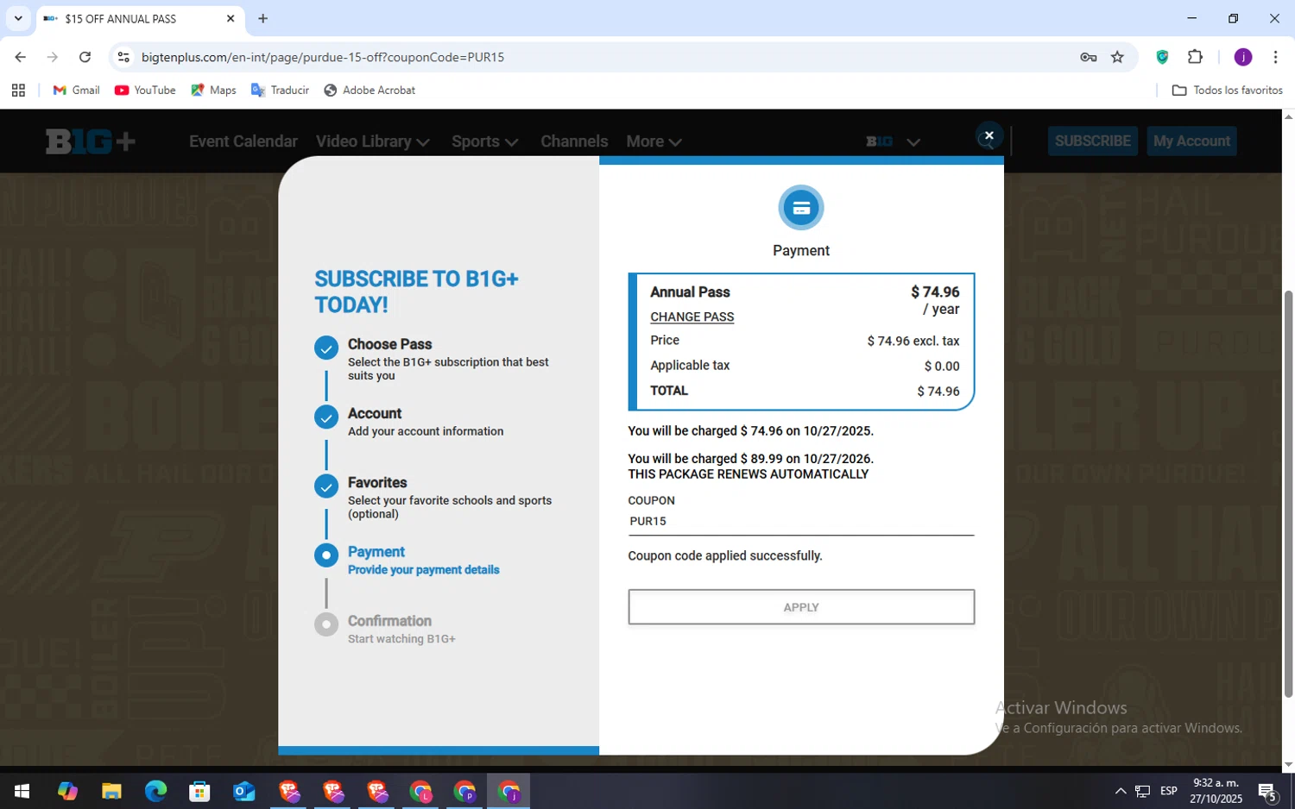Open Event Calendar menu item

coord(243,141)
